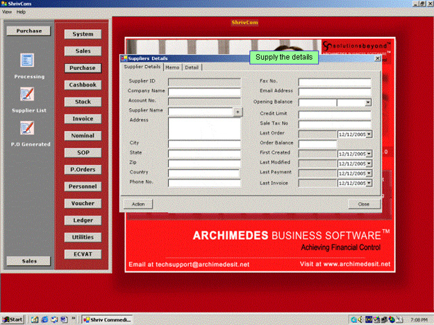434x325 pixels.
Task: Click the Company Name input field
Action: coord(203,91)
